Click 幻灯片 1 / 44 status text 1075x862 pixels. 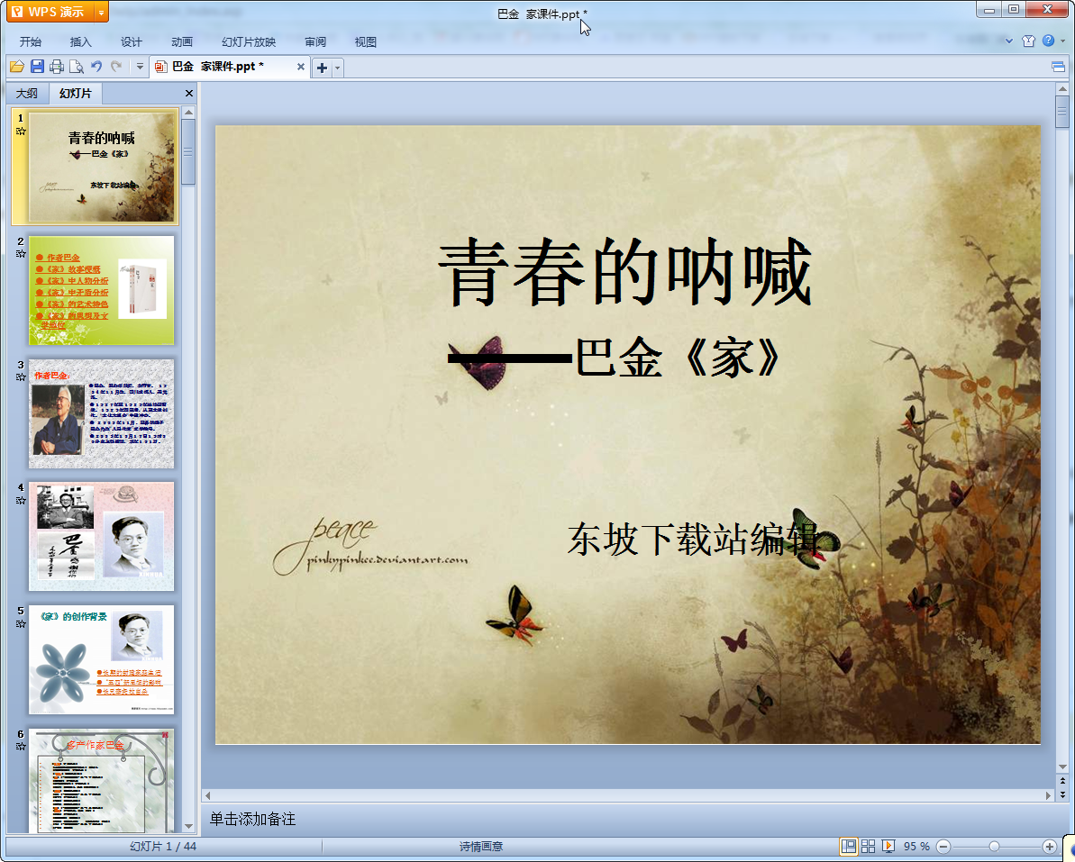163,847
